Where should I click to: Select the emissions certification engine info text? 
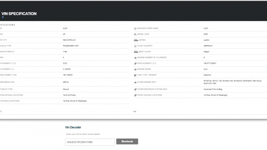tap(233, 82)
